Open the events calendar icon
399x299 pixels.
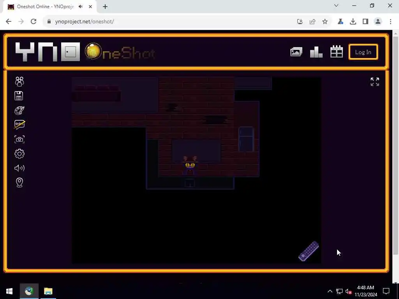[336, 52]
